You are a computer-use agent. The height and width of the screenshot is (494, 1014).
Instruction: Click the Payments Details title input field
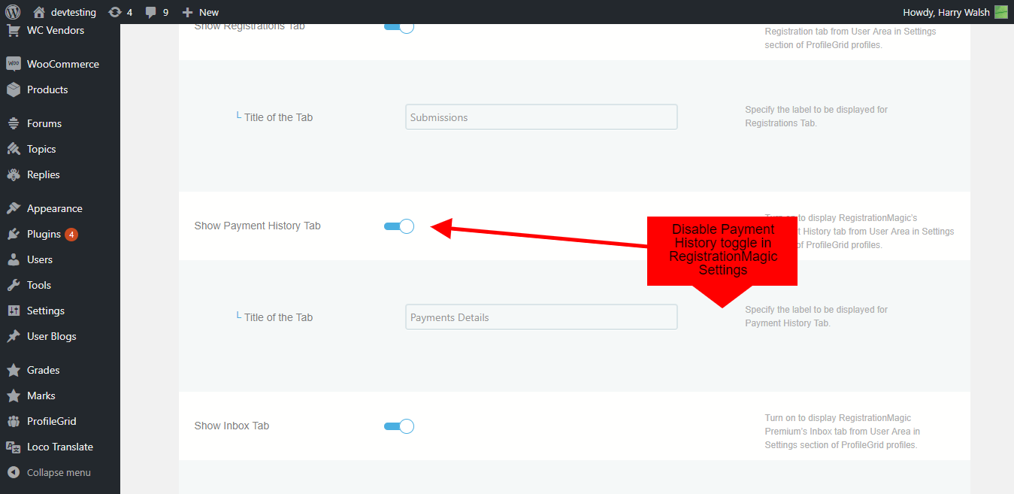tap(541, 317)
